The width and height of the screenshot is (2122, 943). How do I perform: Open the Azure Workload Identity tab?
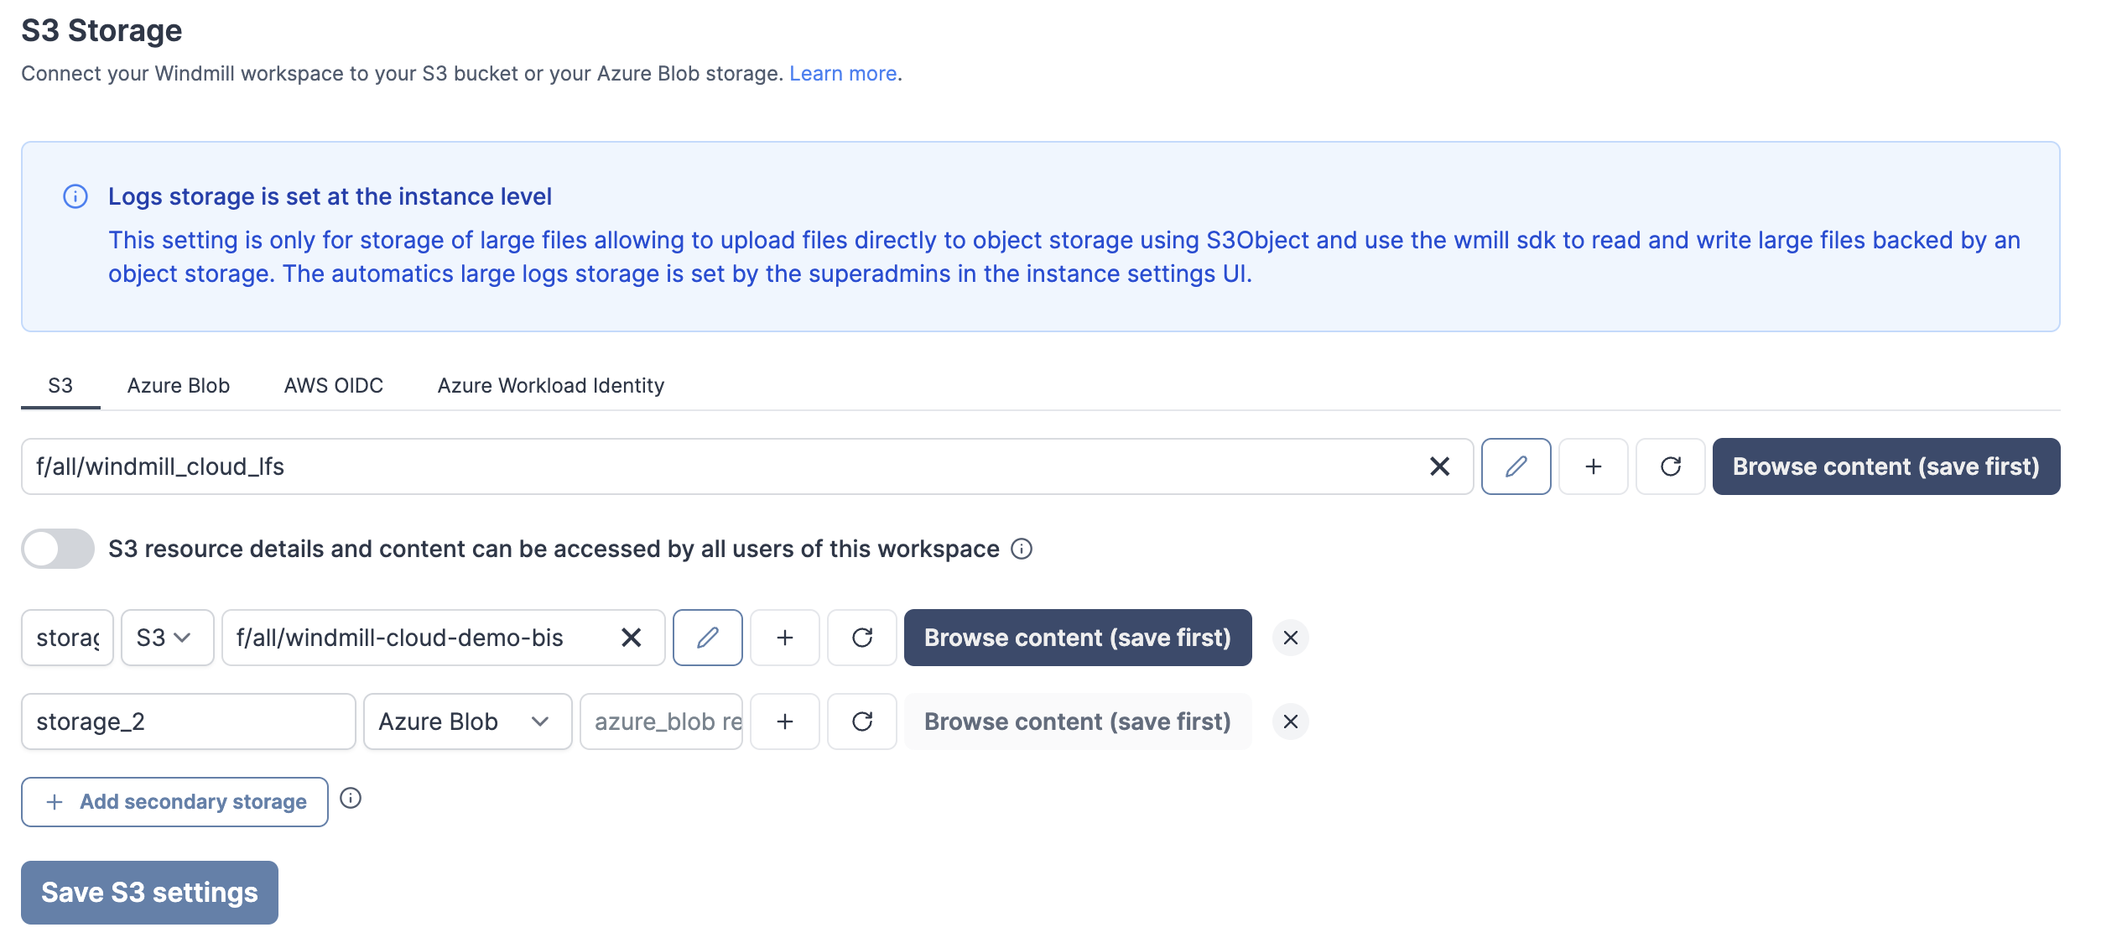(x=550, y=386)
